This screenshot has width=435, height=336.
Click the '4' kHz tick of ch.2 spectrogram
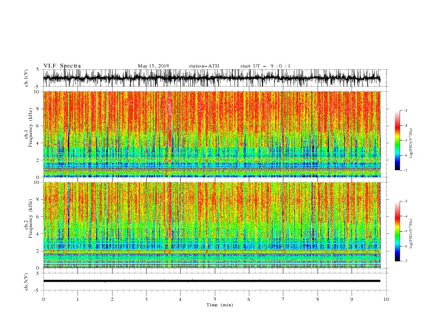(x=38, y=234)
